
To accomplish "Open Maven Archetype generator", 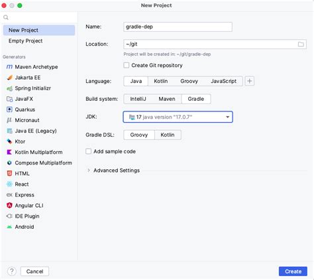I will pyautogui.click(x=39, y=67).
